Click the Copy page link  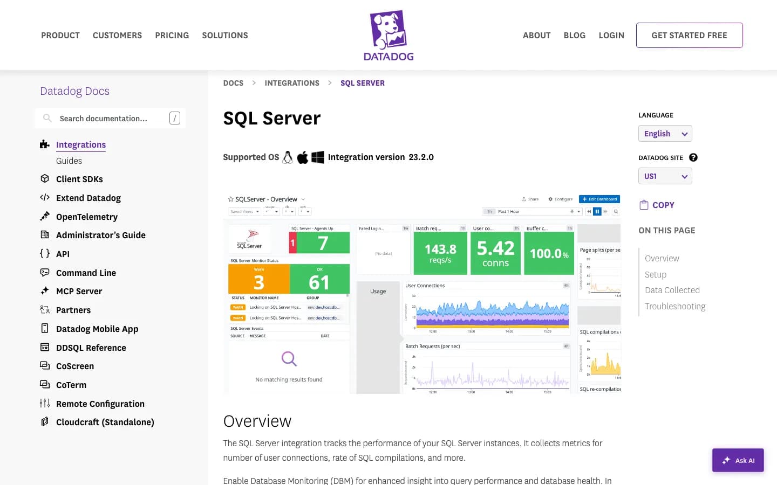(663, 205)
